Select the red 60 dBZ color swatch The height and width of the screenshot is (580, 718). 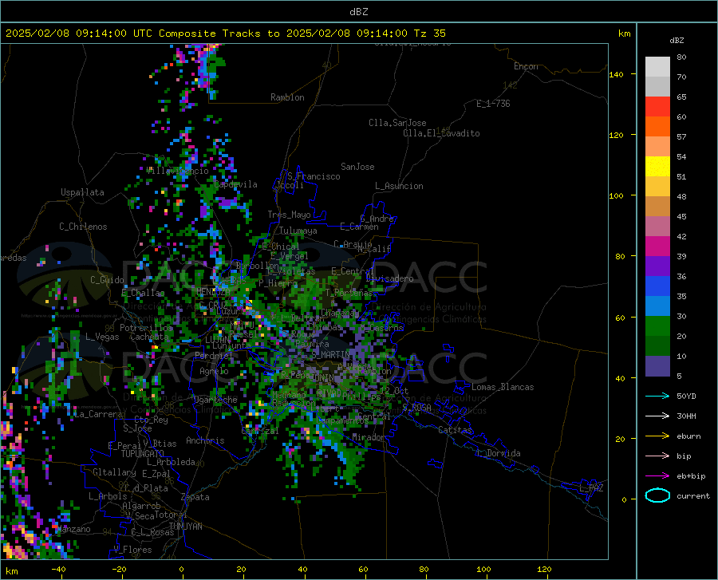pos(657,107)
